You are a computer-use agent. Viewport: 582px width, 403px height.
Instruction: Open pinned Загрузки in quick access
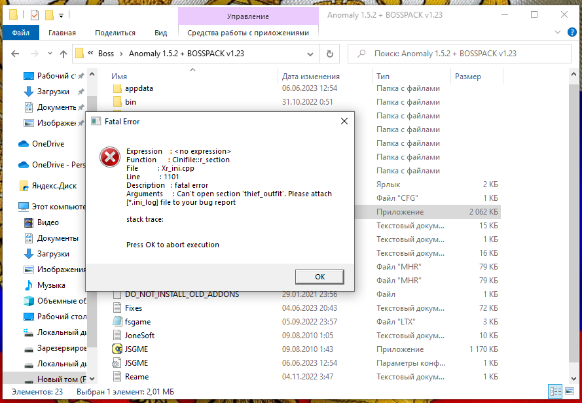click(x=54, y=92)
